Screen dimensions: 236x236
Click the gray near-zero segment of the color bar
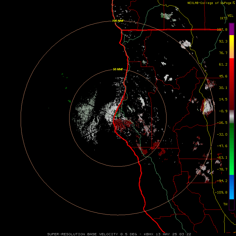[232, 117]
